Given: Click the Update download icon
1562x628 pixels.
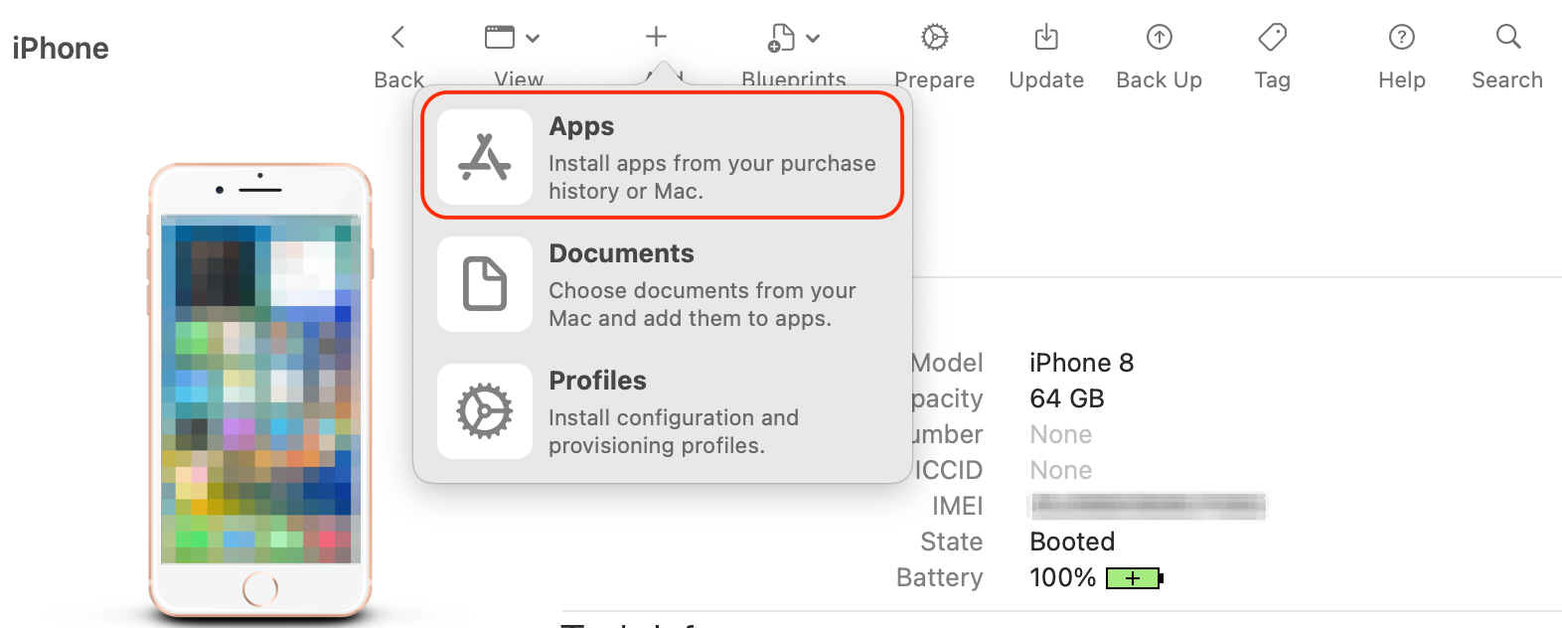Looking at the screenshot, I should tap(1046, 38).
